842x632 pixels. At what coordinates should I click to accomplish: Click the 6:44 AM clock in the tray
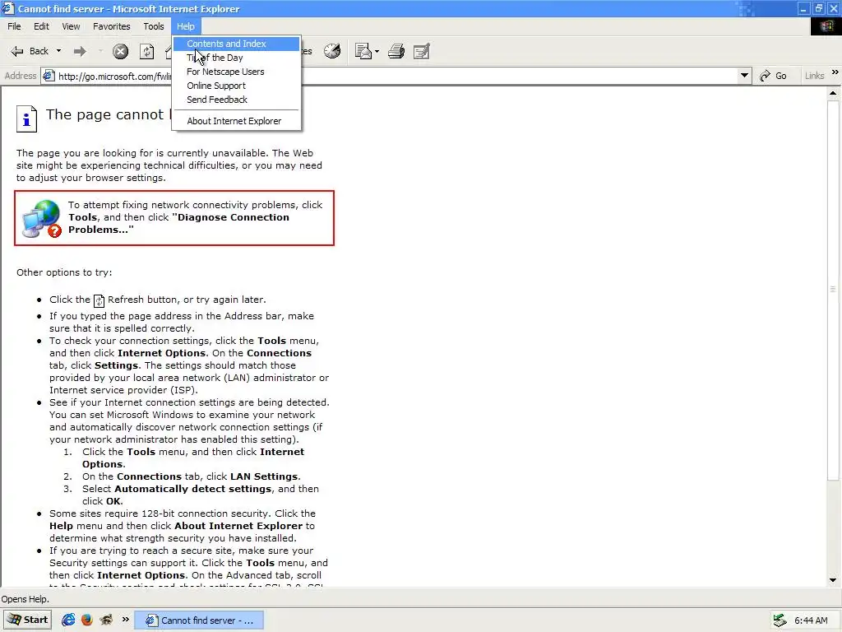click(811, 620)
